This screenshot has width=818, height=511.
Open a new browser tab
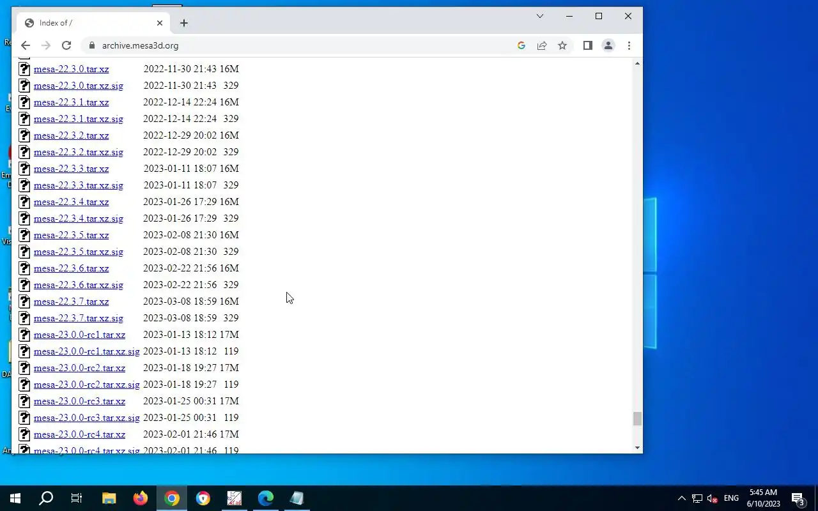pos(184,23)
